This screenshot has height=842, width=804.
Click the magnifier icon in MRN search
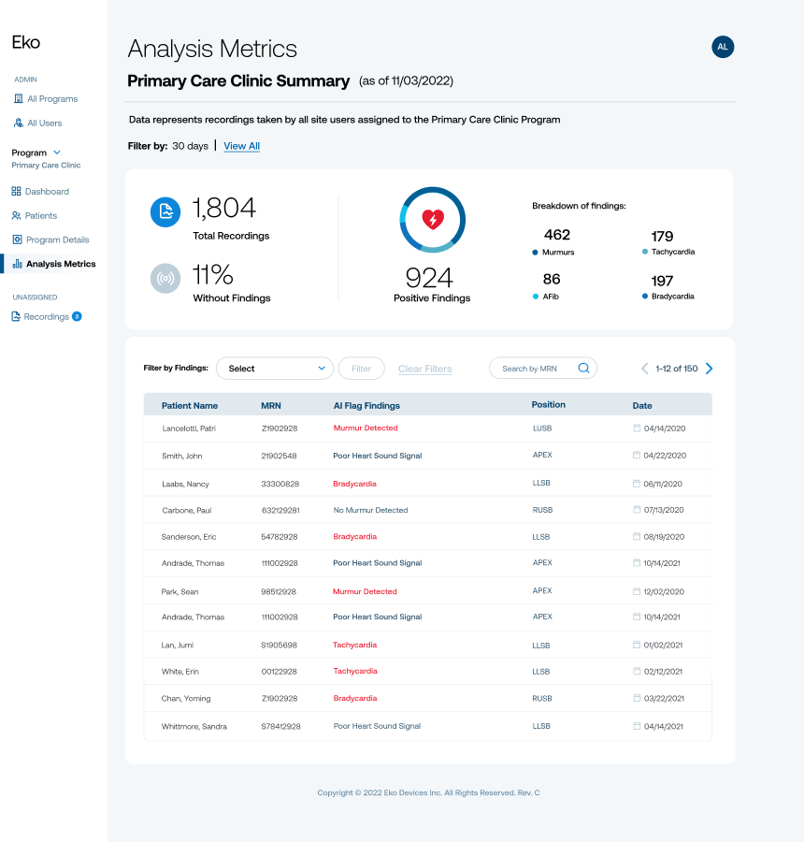click(x=583, y=369)
